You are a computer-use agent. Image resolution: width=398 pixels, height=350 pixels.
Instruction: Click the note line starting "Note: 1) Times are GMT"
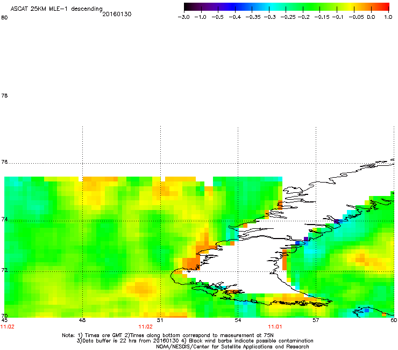pos(168,335)
